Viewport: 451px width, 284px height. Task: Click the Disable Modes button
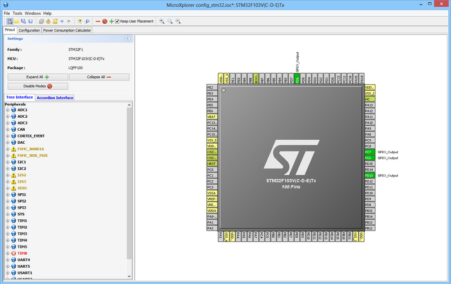click(x=38, y=86)
